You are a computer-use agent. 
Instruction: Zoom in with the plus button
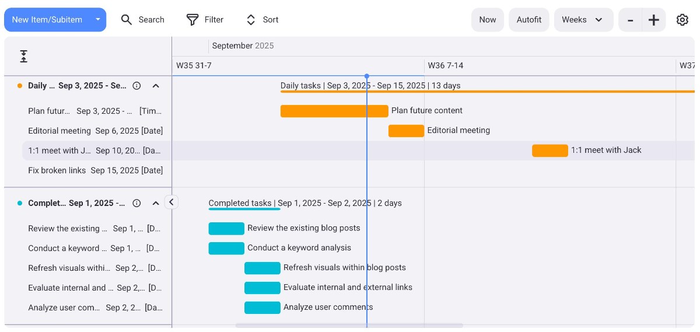tap(654, 20)
